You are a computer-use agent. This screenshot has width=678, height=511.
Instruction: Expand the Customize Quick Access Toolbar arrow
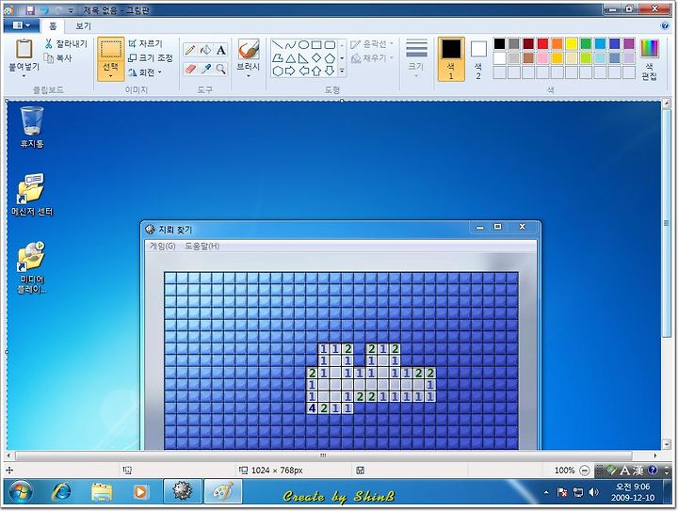(71, 10)
